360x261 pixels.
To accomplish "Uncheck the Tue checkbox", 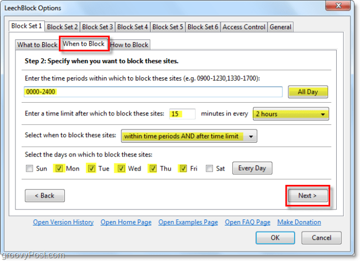I will point(92,168).
